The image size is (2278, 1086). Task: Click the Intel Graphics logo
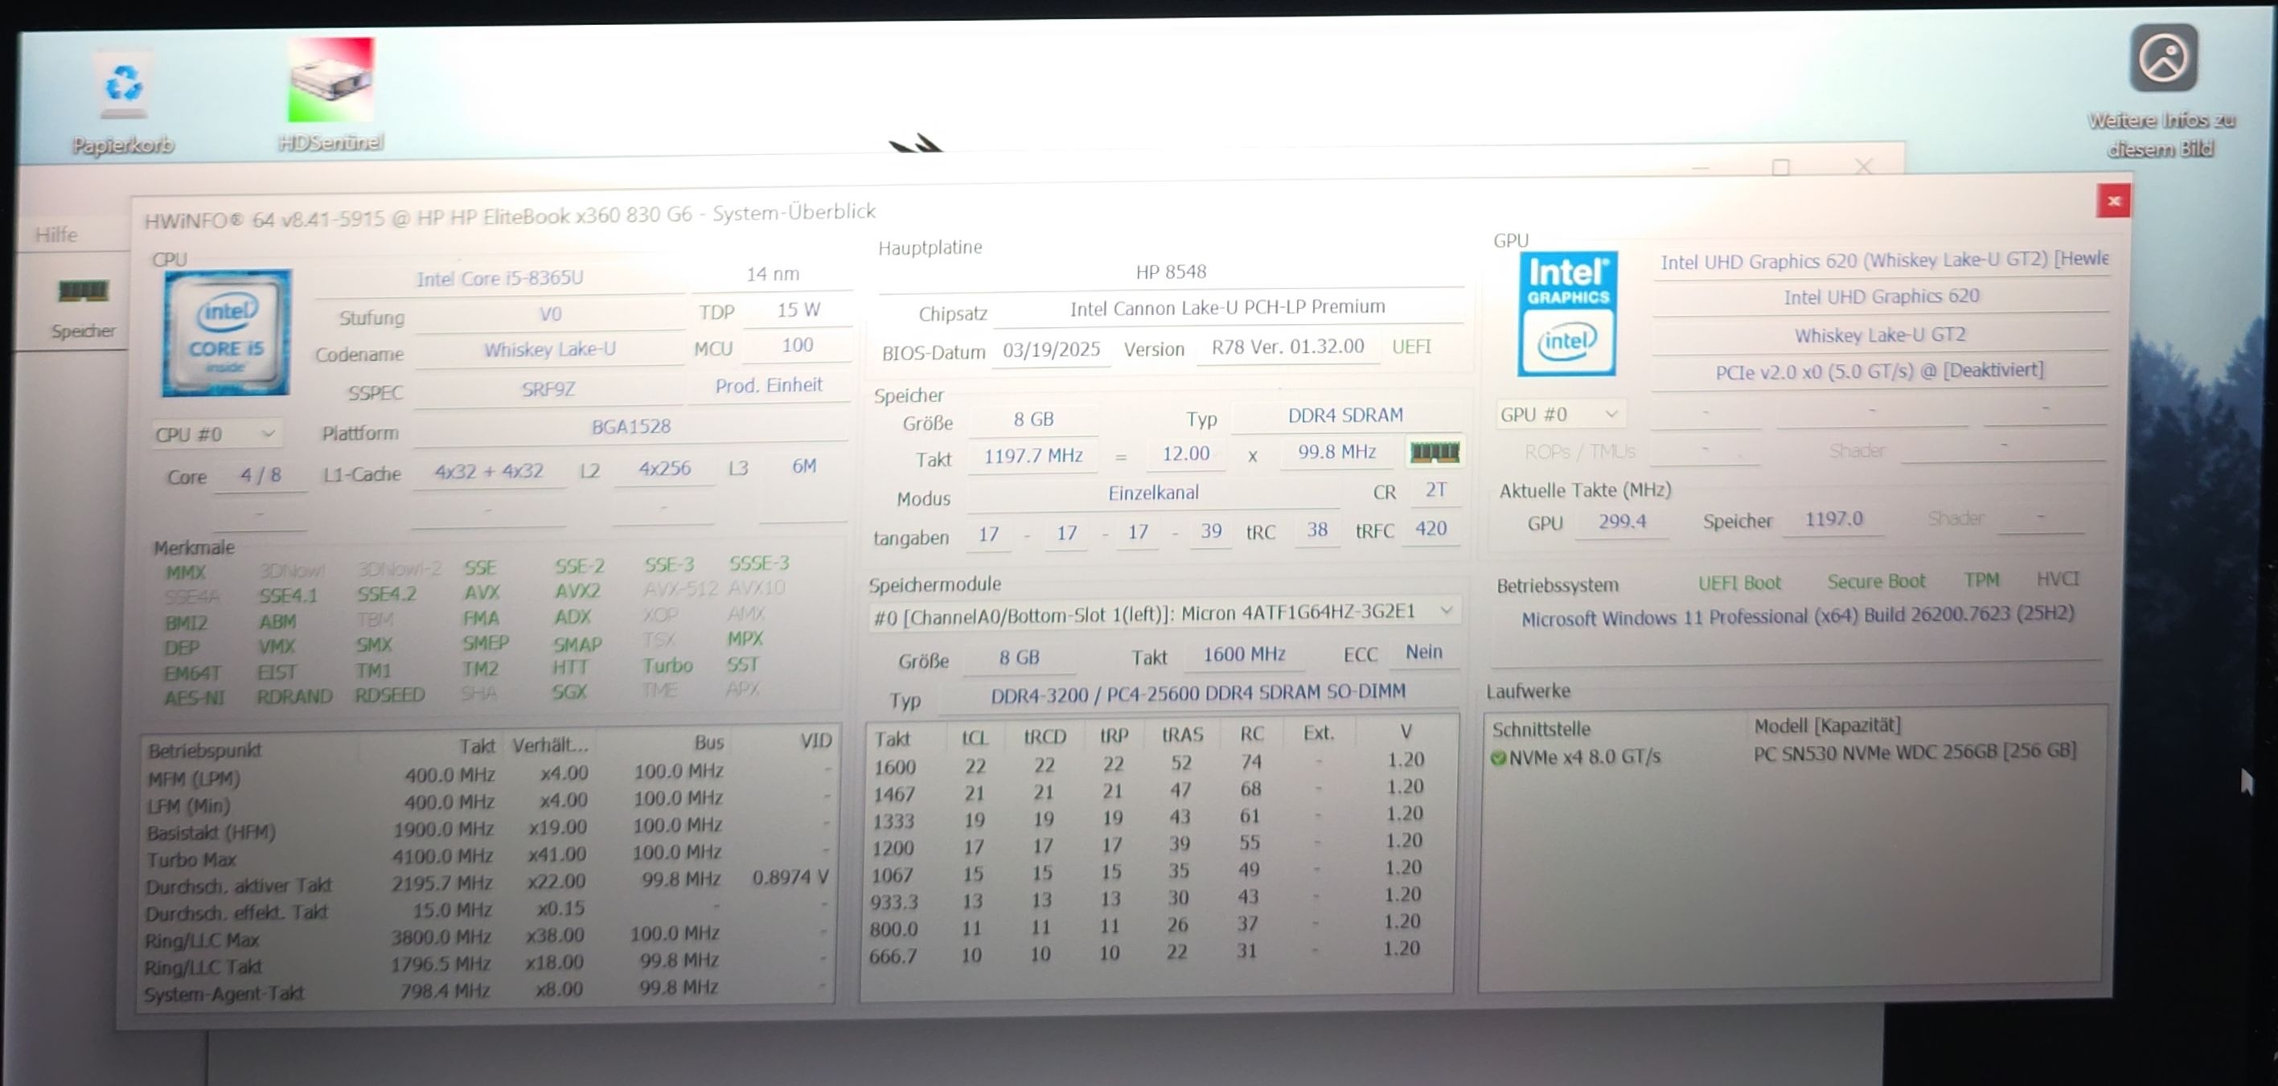tap(1567, 314)
